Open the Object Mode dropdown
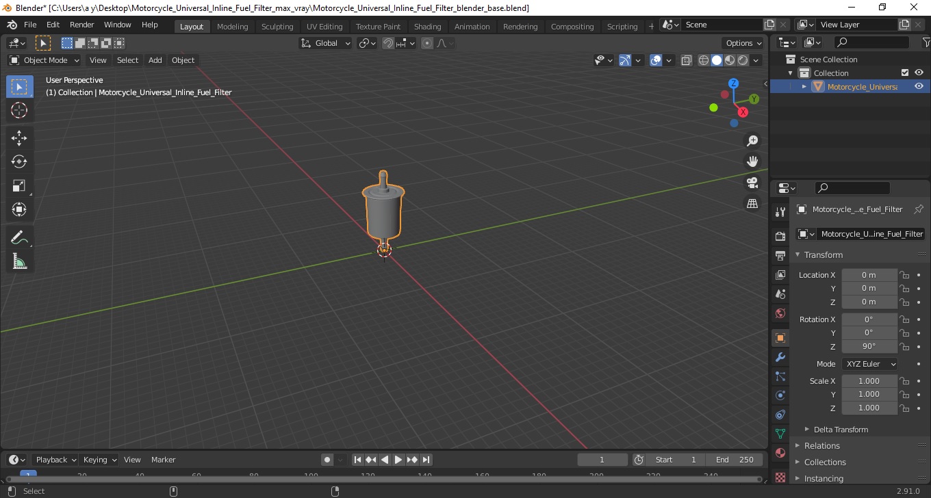 (x=44, y=60)
